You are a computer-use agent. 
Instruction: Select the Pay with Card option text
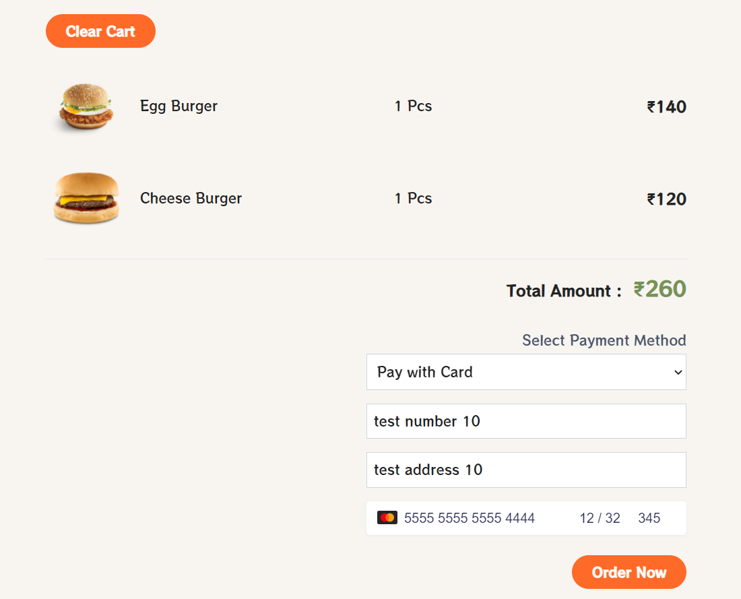pos(424,372)
